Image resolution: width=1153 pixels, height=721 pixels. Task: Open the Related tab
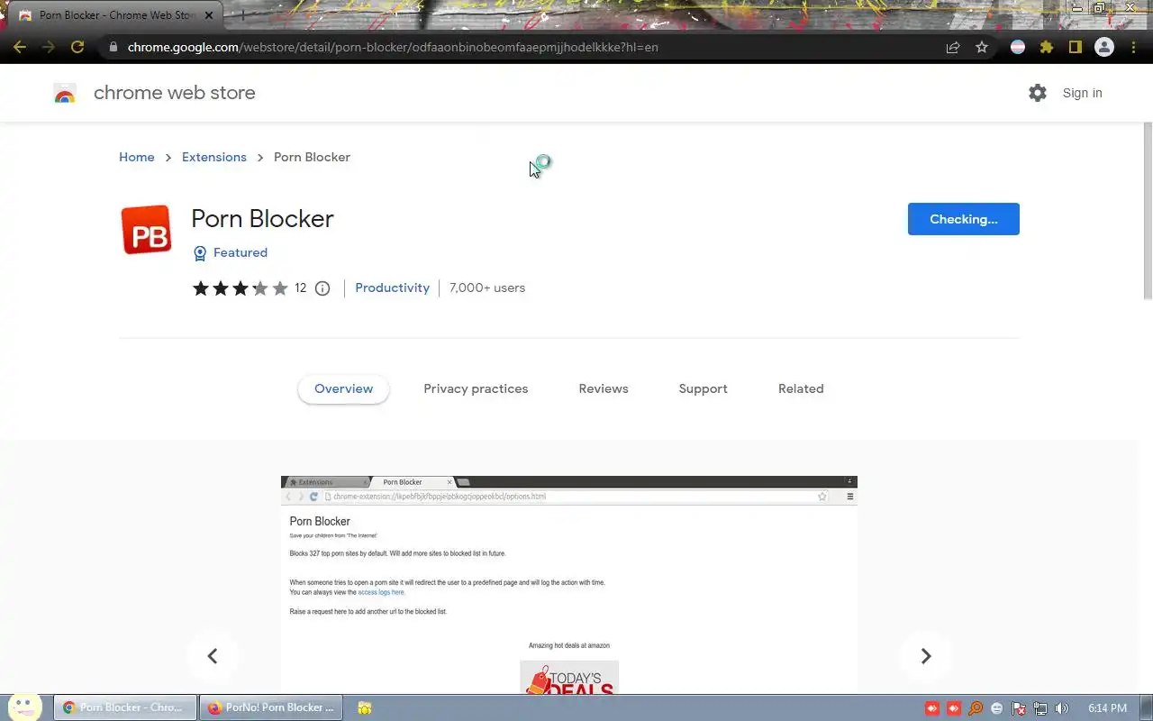[801, 389]
